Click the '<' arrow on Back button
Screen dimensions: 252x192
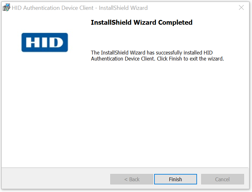(x=126, y=179)
